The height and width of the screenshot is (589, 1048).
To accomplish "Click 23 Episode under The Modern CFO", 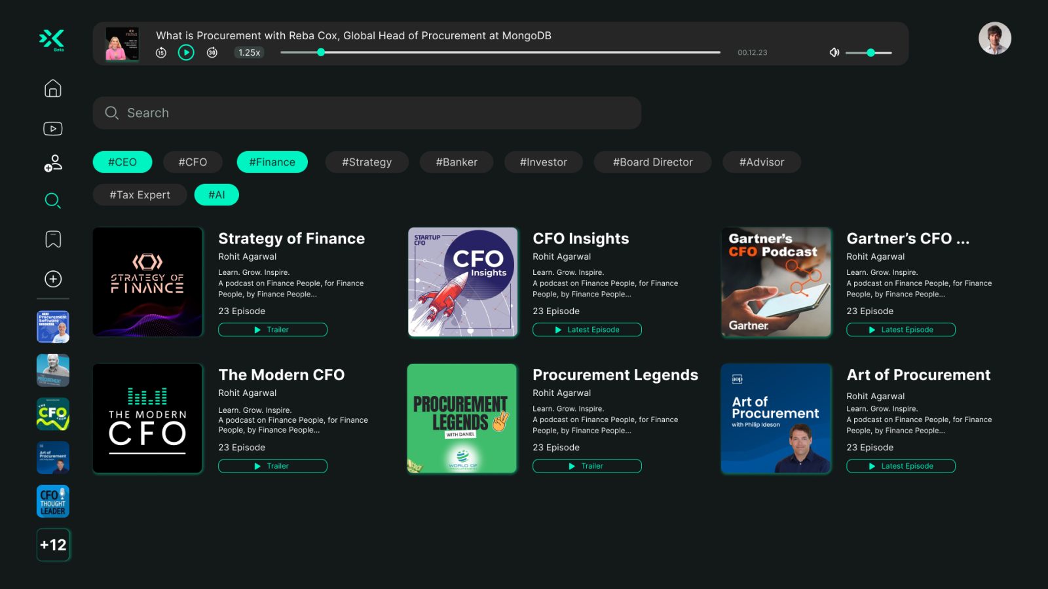I will [x=242, y=448].
